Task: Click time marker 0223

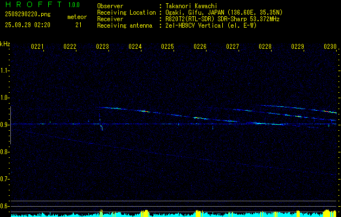Action: coord(102,47)
